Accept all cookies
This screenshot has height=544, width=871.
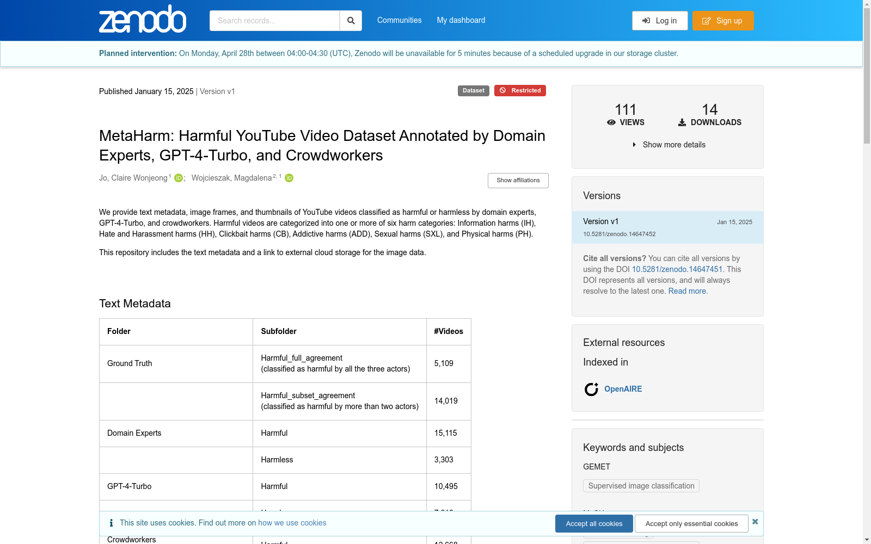(594, 523)
